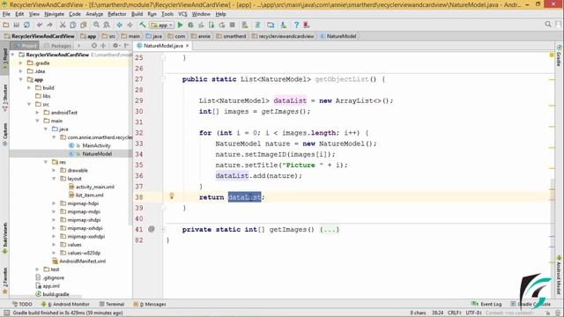Click the Redo arrow in toolbar

tap(49, 25)
